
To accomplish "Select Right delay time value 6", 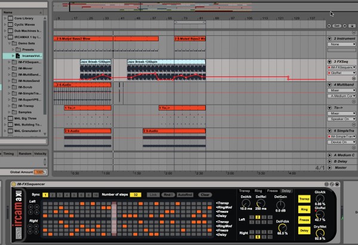I will [x=258, y=237].
